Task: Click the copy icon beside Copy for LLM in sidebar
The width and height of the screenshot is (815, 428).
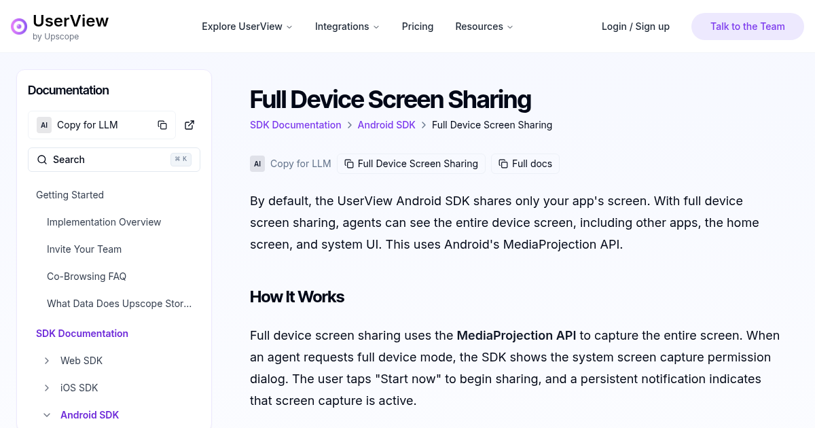Action: (162, 125)
